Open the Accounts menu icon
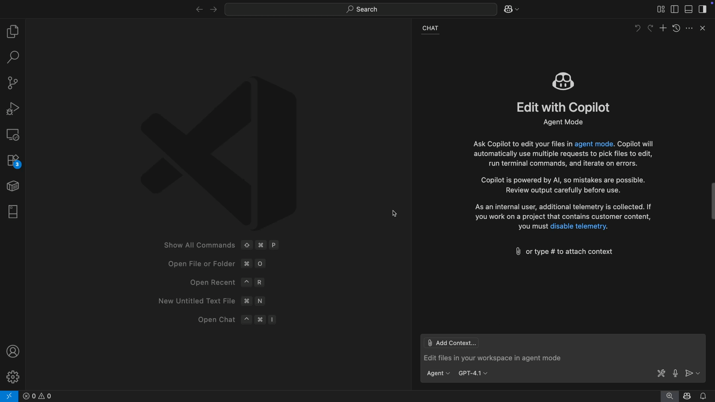 [13, 352]
